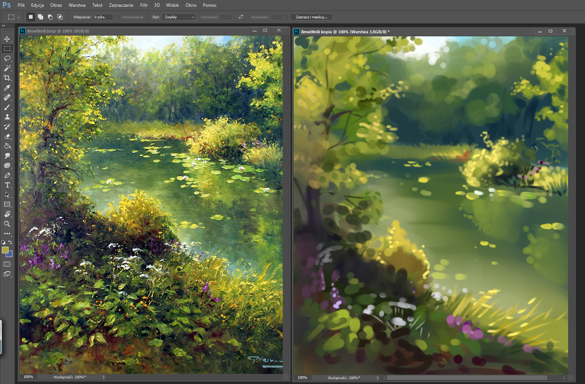Select the Smudge tool
585x384 pixels.
[7, 156]
